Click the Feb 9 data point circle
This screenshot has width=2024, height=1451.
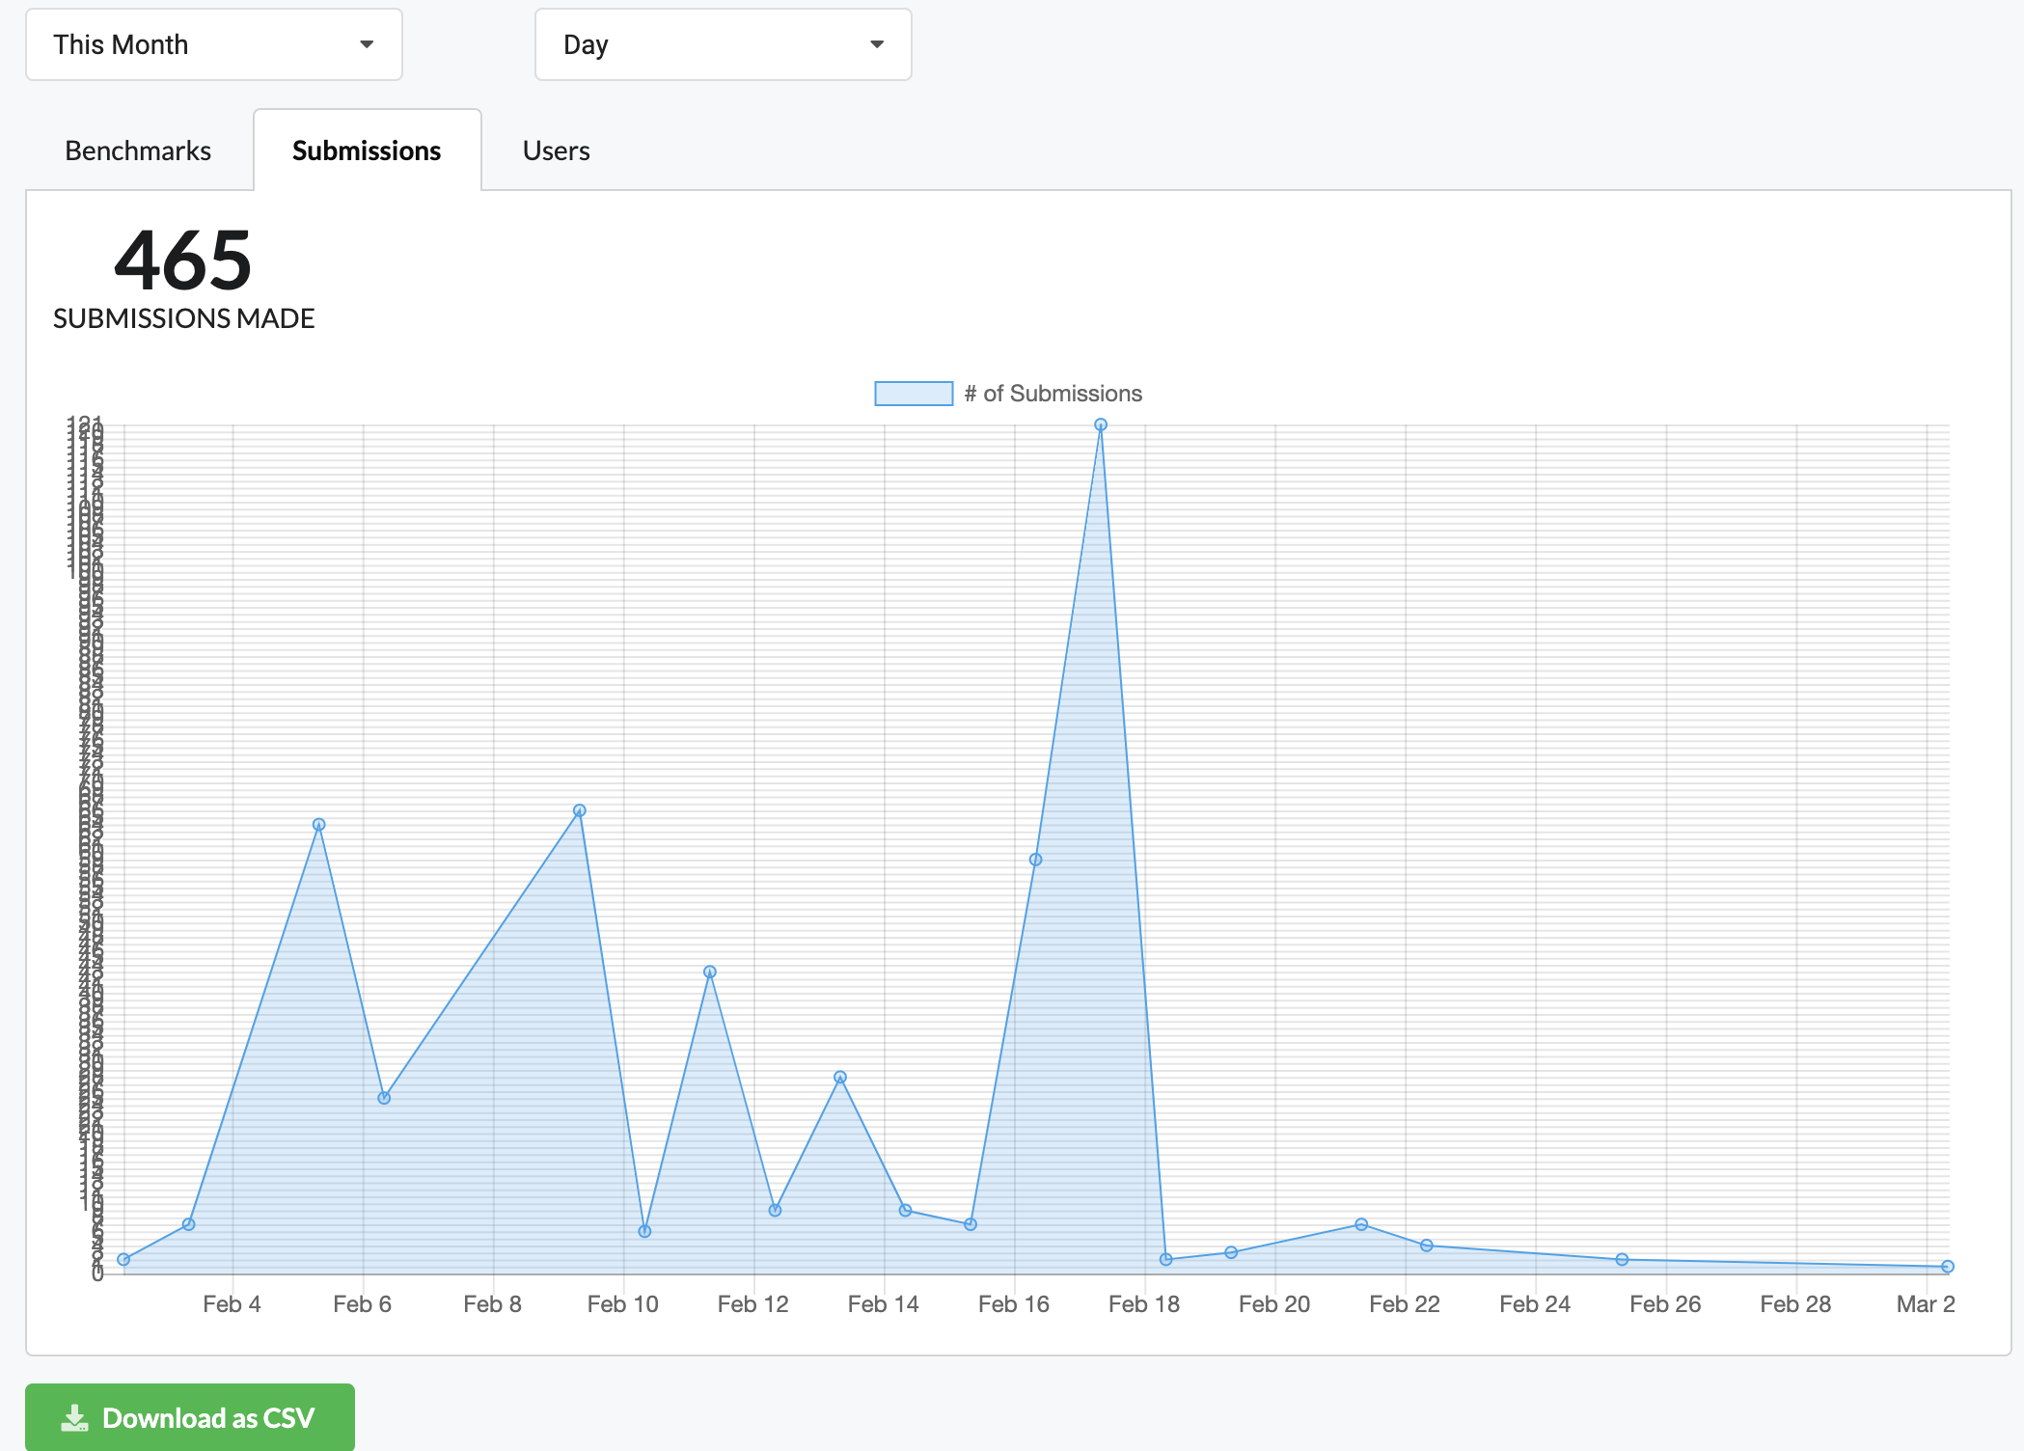pos(578,810)
